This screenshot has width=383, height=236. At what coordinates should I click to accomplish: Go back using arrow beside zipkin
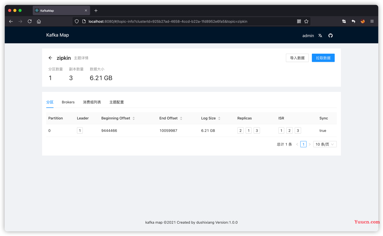point(50,58)
